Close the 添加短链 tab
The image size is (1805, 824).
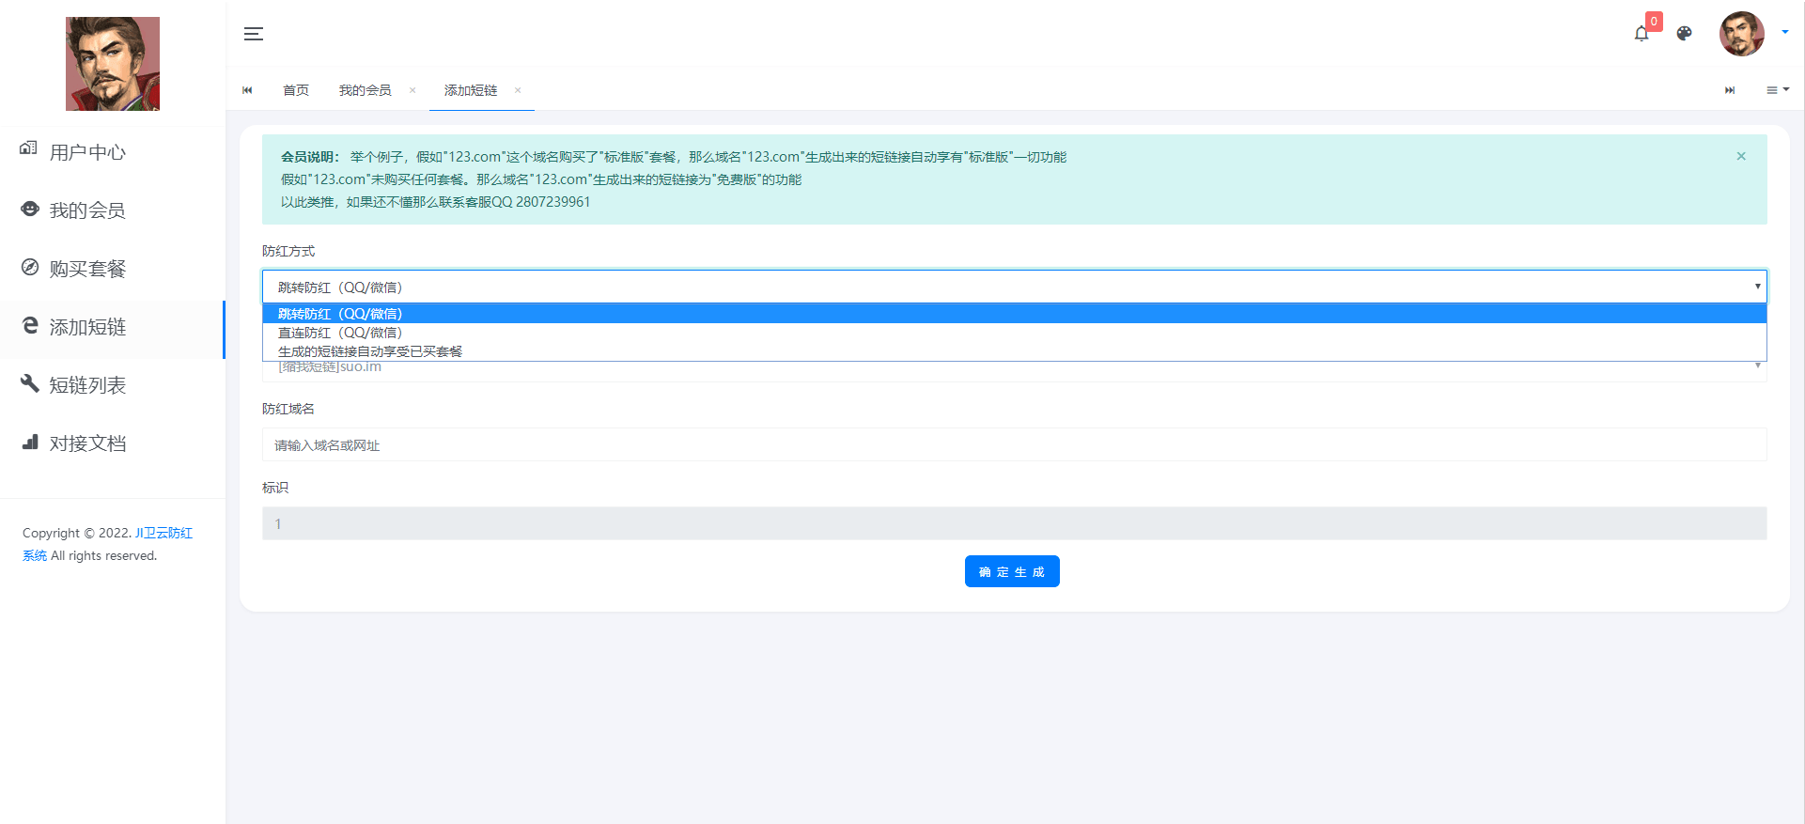518,90
